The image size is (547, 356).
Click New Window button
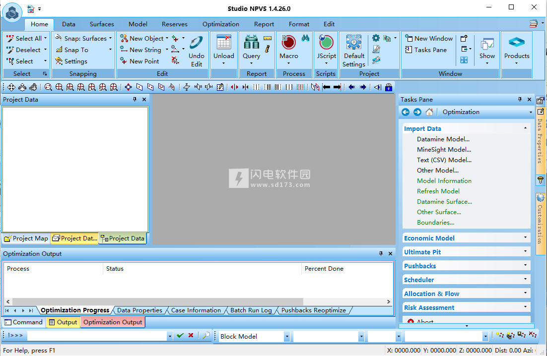coord(429,38)
